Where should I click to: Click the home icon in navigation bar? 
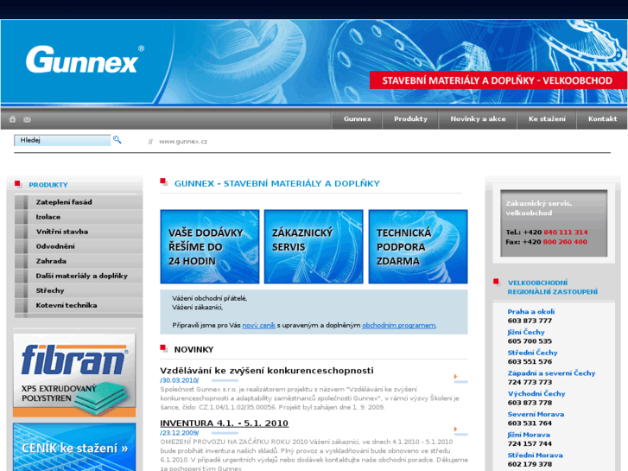[12, 119]
